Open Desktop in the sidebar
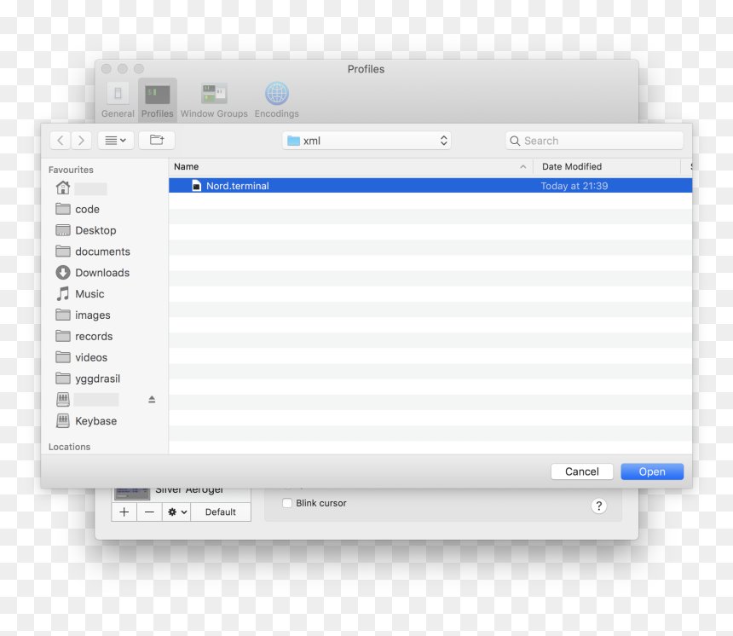733x636 pixels. click(x=86, y=230)
